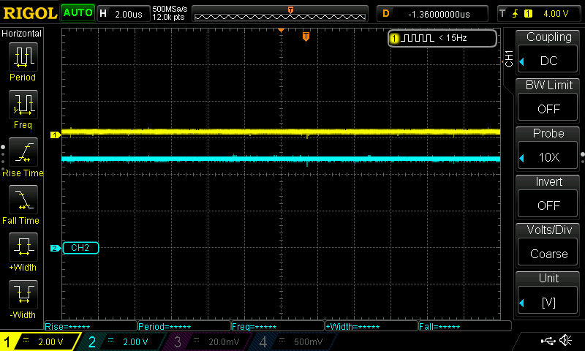Select the Fall Time measurement icon
The height and width of the screenshot is (351, 585).
23,200
